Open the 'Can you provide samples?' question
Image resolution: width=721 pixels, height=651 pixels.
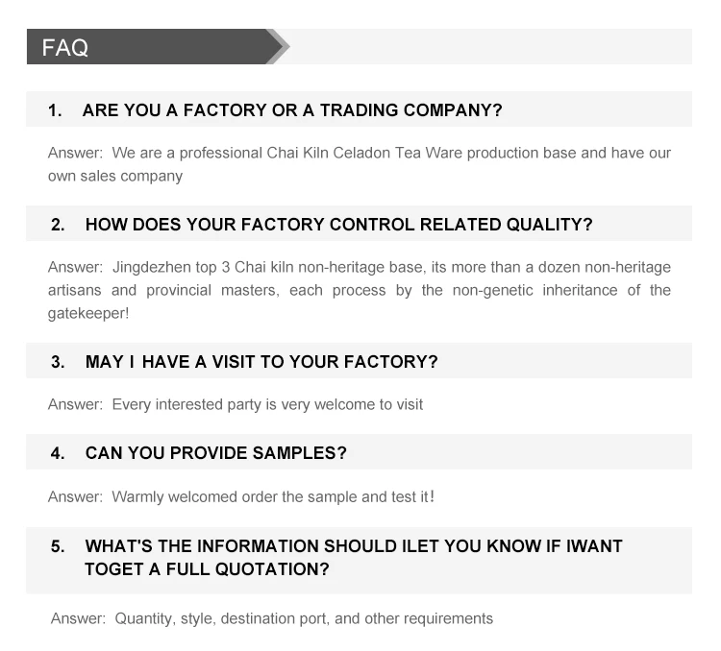pos(215,452)
